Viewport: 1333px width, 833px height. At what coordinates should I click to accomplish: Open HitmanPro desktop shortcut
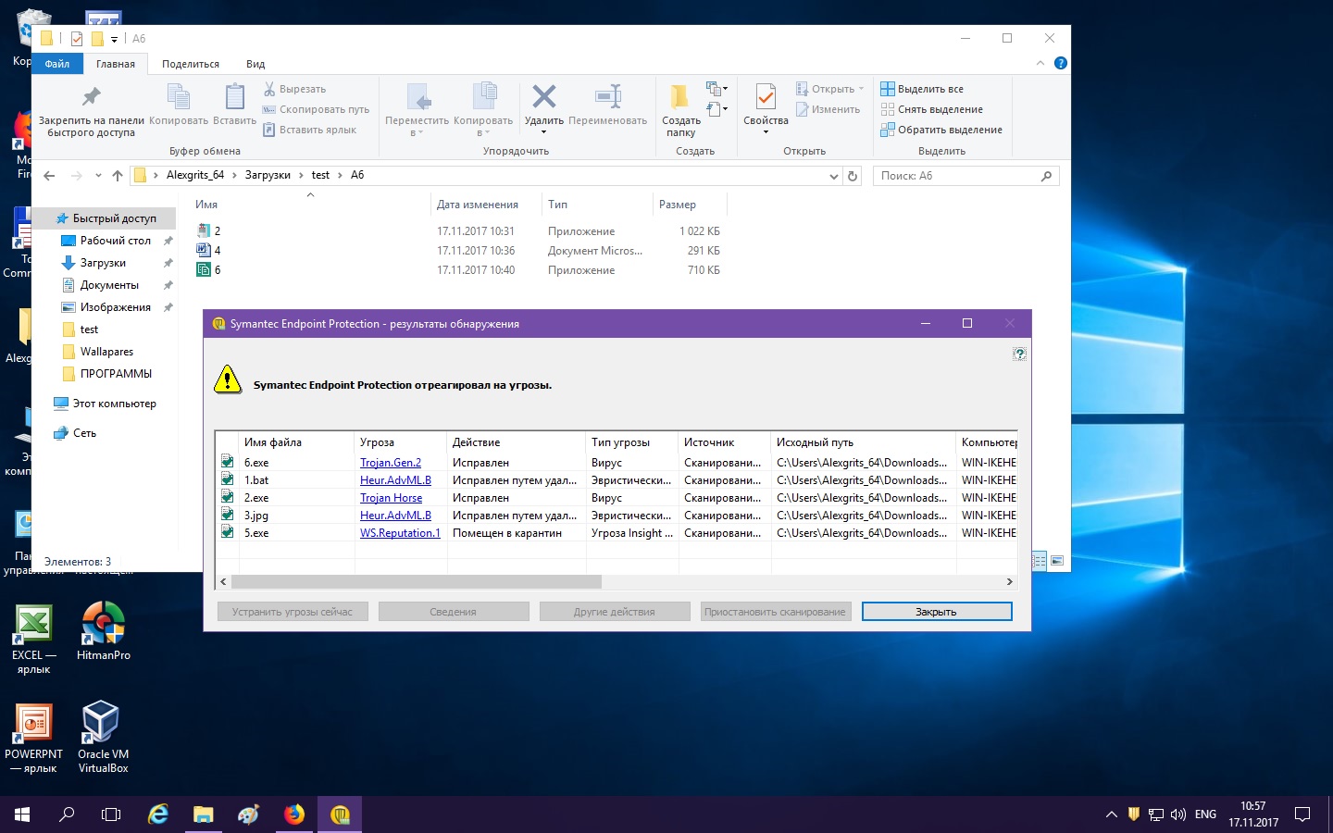(x=103, y=623)
